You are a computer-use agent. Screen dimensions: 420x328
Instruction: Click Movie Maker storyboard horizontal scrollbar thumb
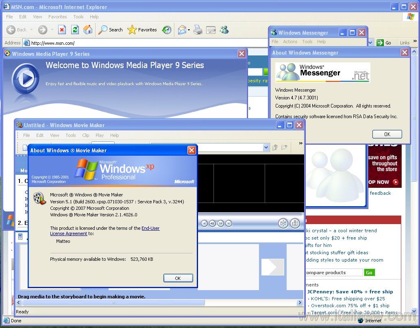[113, 303]
